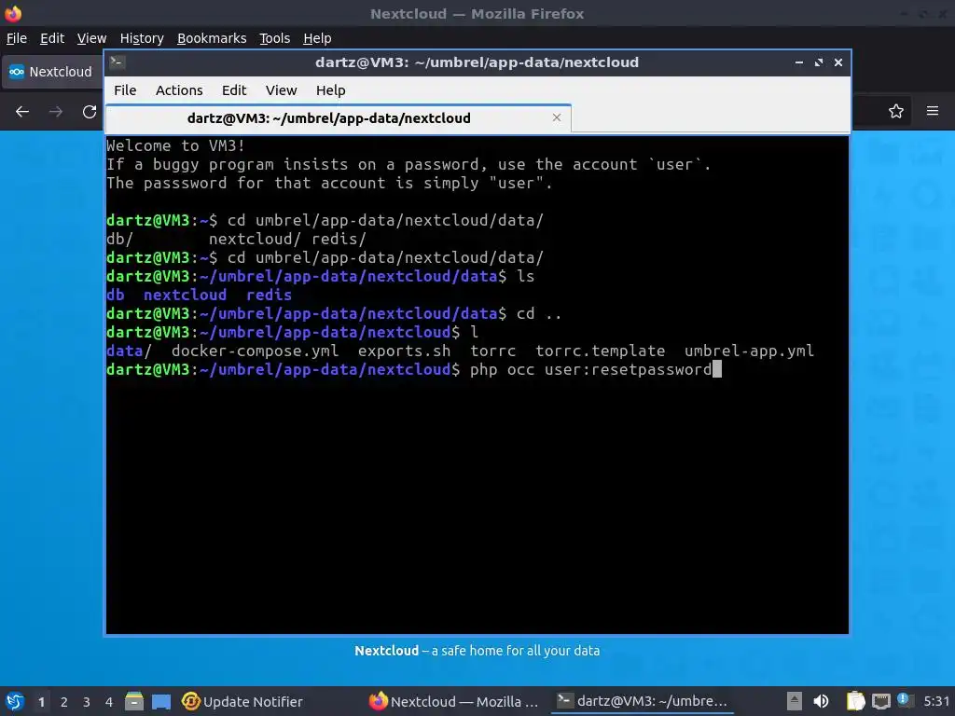Viewport: 955px width, 716px height.
Task: Open Update Notifier taskbar entry
Action: pyautogui.click(x=242, y=701)
